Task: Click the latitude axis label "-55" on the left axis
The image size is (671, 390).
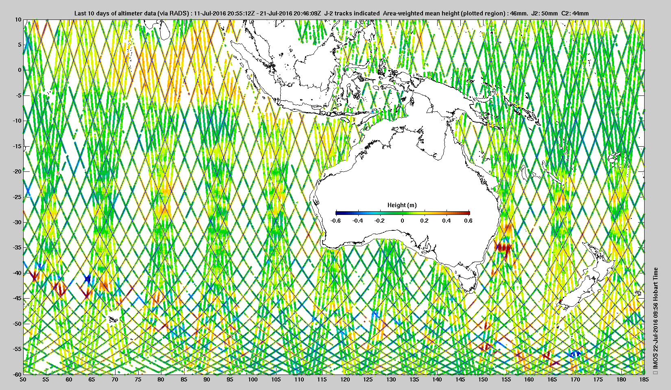Action: 17,349
